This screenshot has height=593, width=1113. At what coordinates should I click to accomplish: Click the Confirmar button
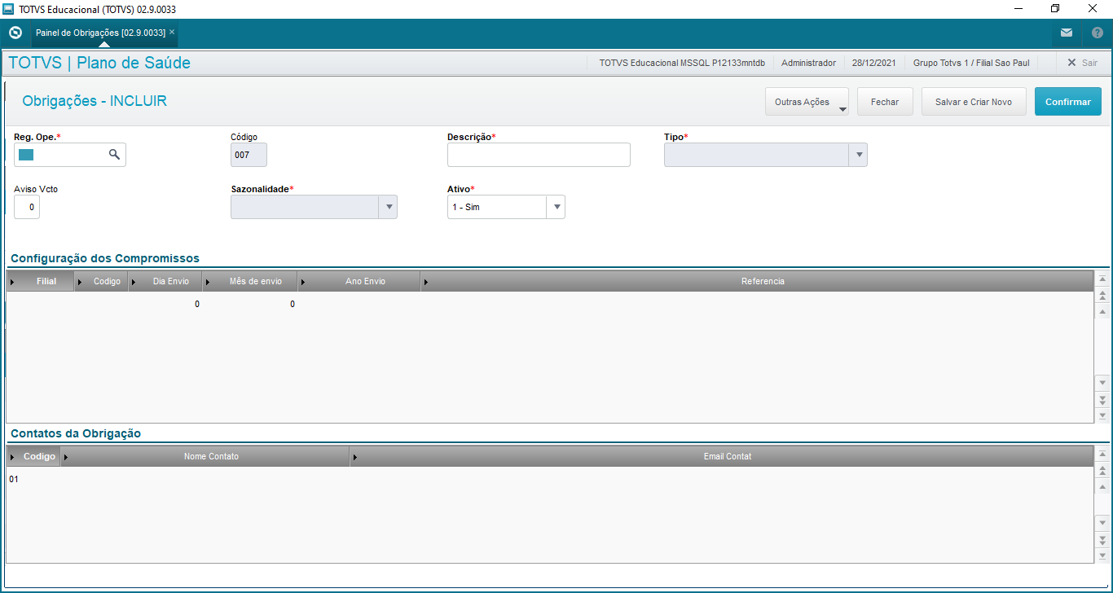point(1068,102)
